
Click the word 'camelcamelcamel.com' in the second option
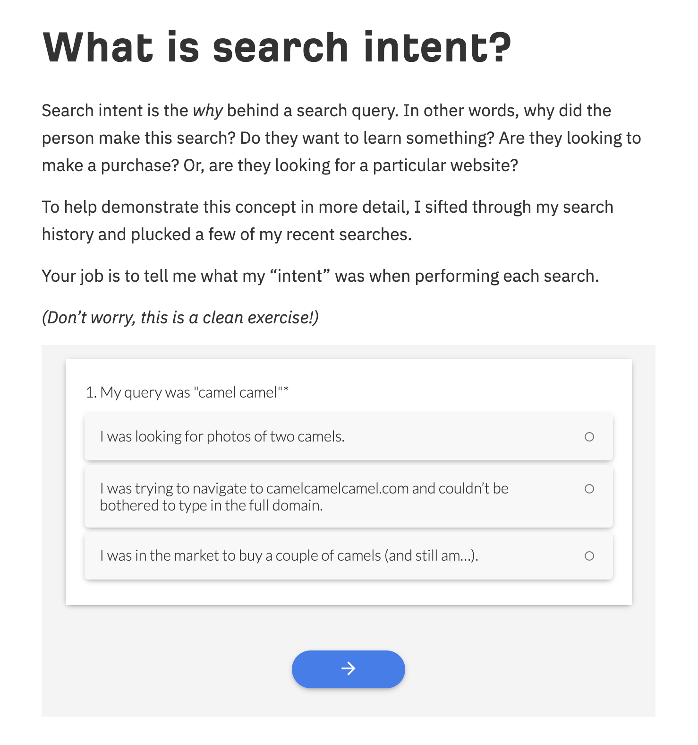tap(337, 488)
